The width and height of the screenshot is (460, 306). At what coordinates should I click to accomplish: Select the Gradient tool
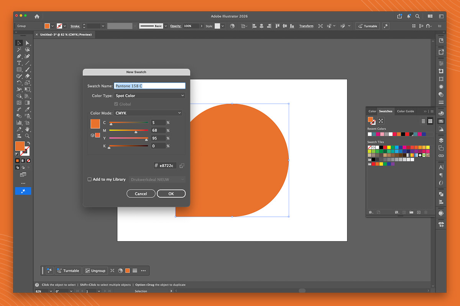27,103
